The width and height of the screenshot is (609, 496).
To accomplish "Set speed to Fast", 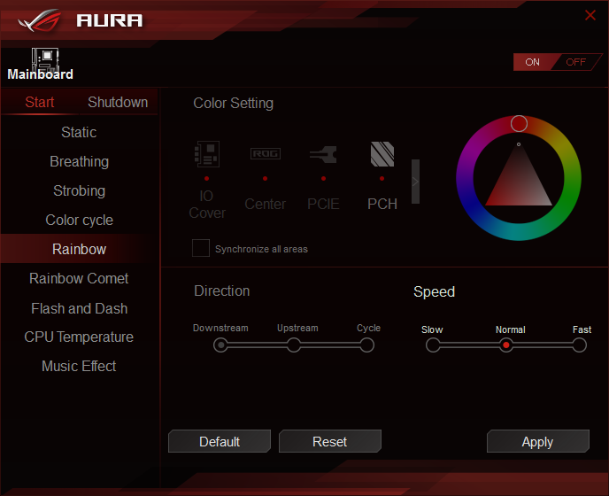I will pyautogui.click(x=579, y=345).
